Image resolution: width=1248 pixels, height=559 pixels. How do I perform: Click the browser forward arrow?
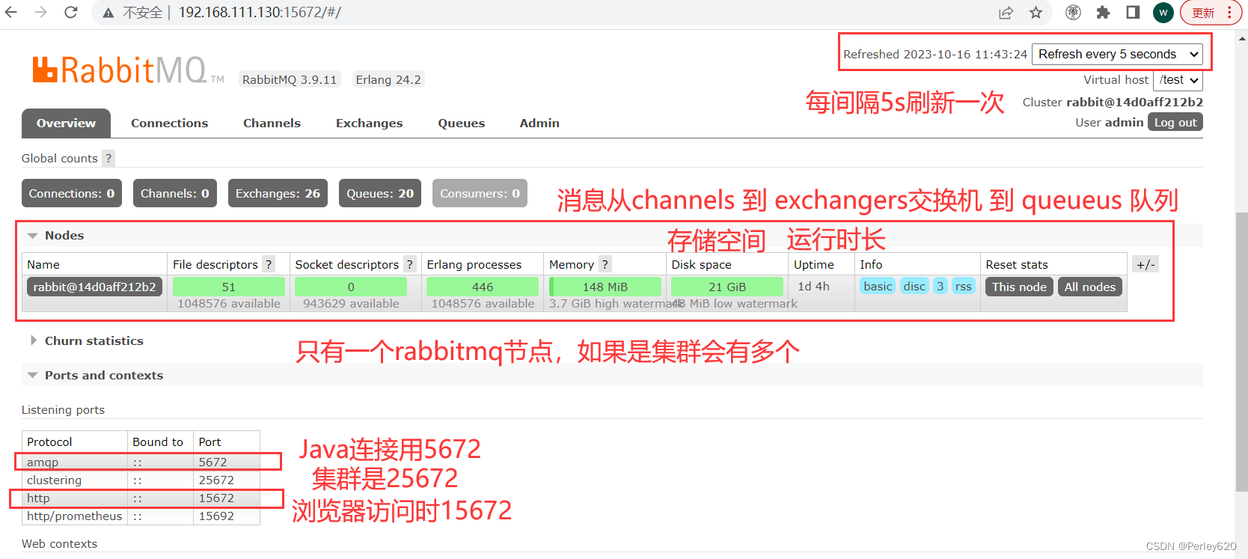[x=40, y=12]
